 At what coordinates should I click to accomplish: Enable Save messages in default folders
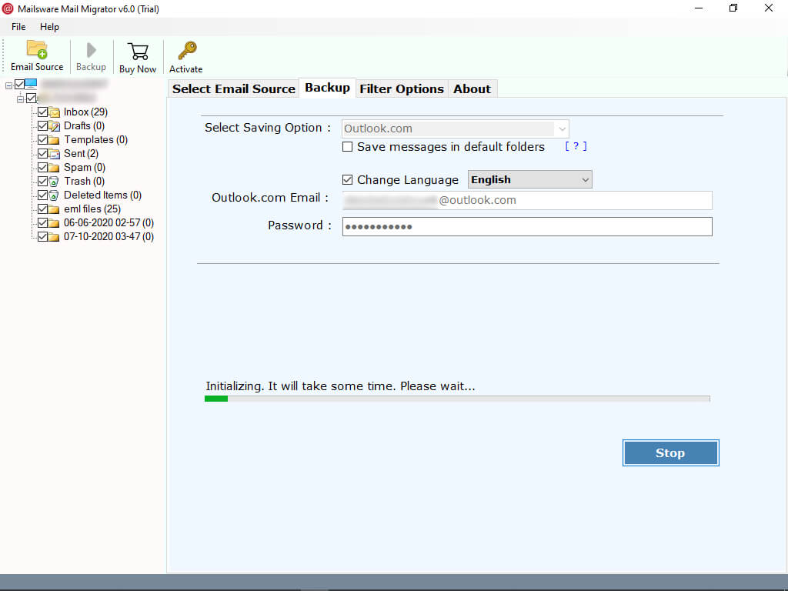click(347, 146)
